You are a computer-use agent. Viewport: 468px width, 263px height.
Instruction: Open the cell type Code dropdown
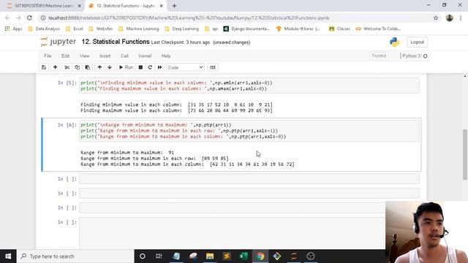coord(185,67)
